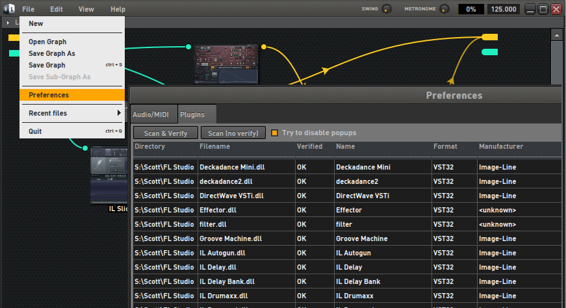Maximize the Minihost window
The height and width of the screenshot is (308, 566).
[x=543, y=9]
